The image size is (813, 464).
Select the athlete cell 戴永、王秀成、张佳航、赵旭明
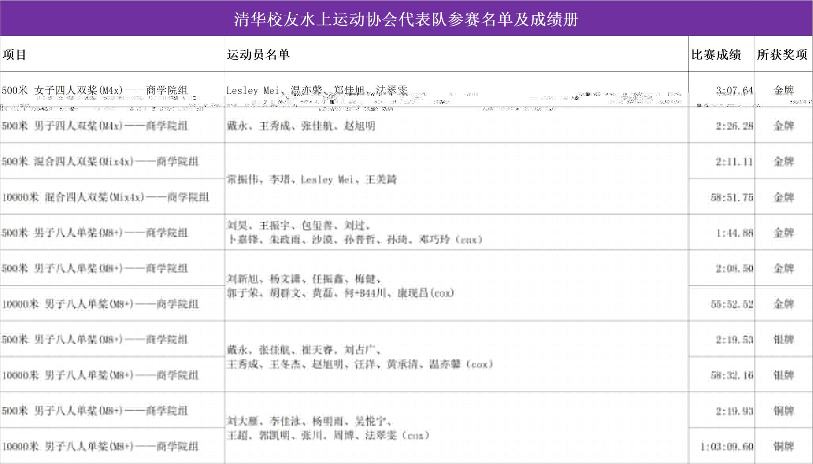coord(457,125)
